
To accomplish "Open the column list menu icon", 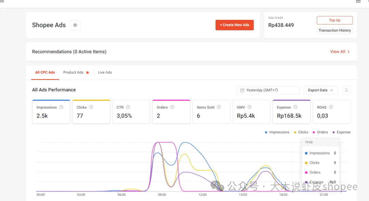I will click(x=346, y=90).
